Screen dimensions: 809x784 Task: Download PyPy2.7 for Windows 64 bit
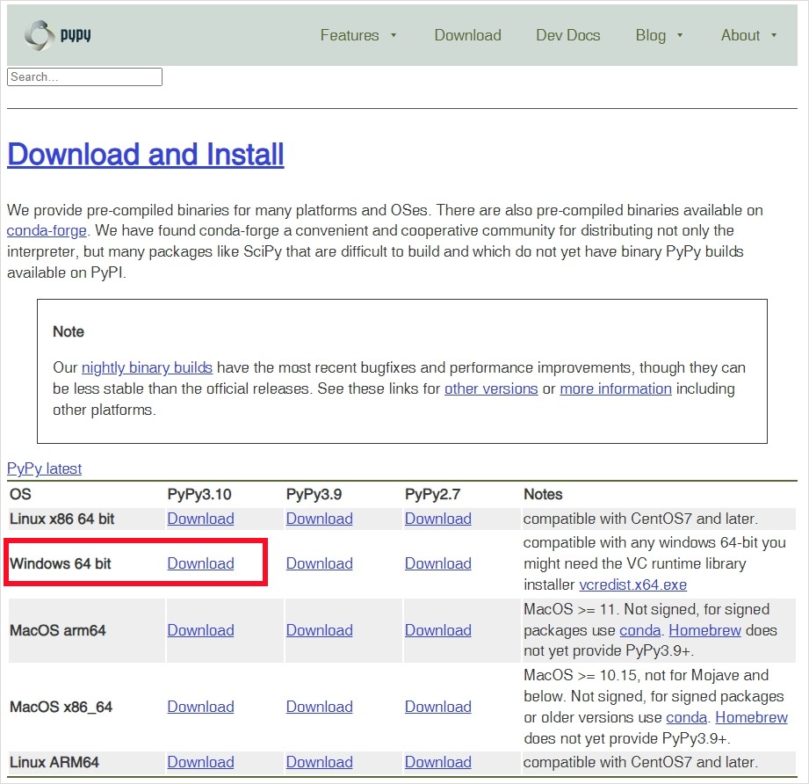click(438, 563)
